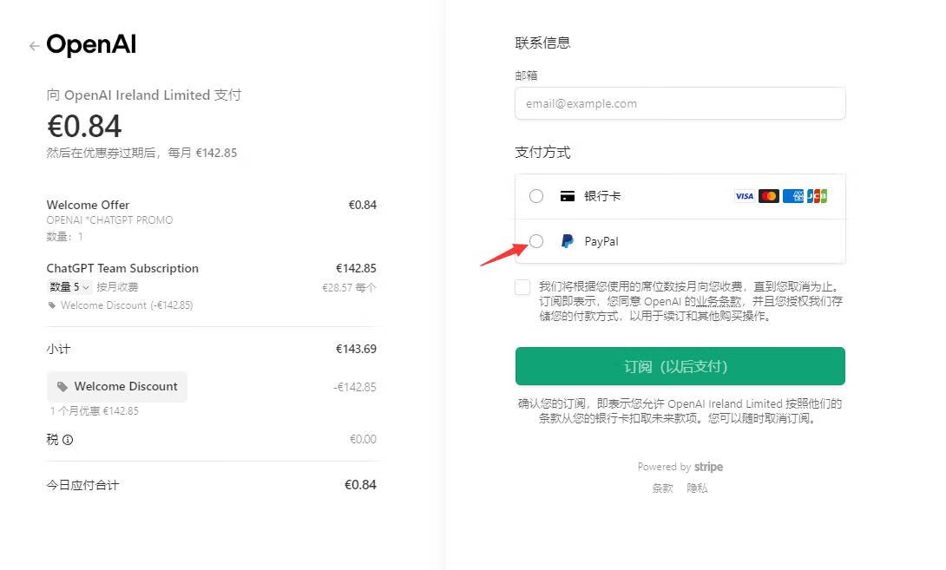
Task: Check the terms agreement checkbox
Action: (522, 287)
